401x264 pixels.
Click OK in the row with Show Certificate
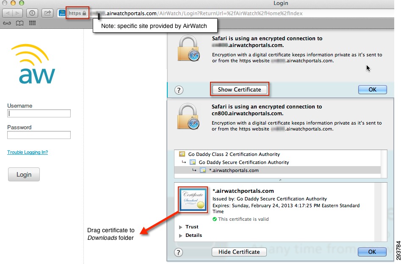[372, 89]
